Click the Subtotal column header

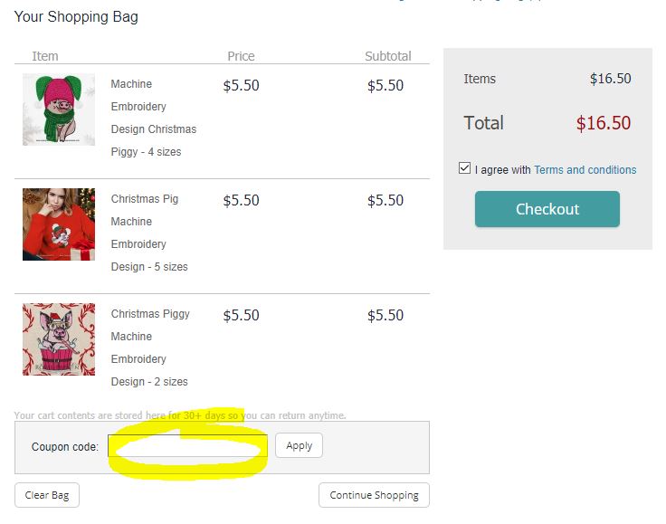(388, 56)
